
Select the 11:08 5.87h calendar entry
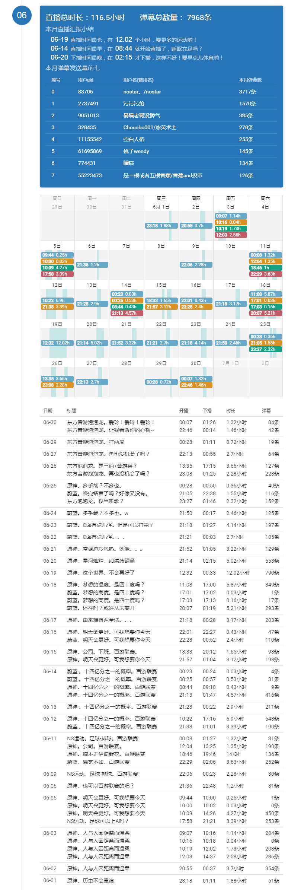pos(265,294)
